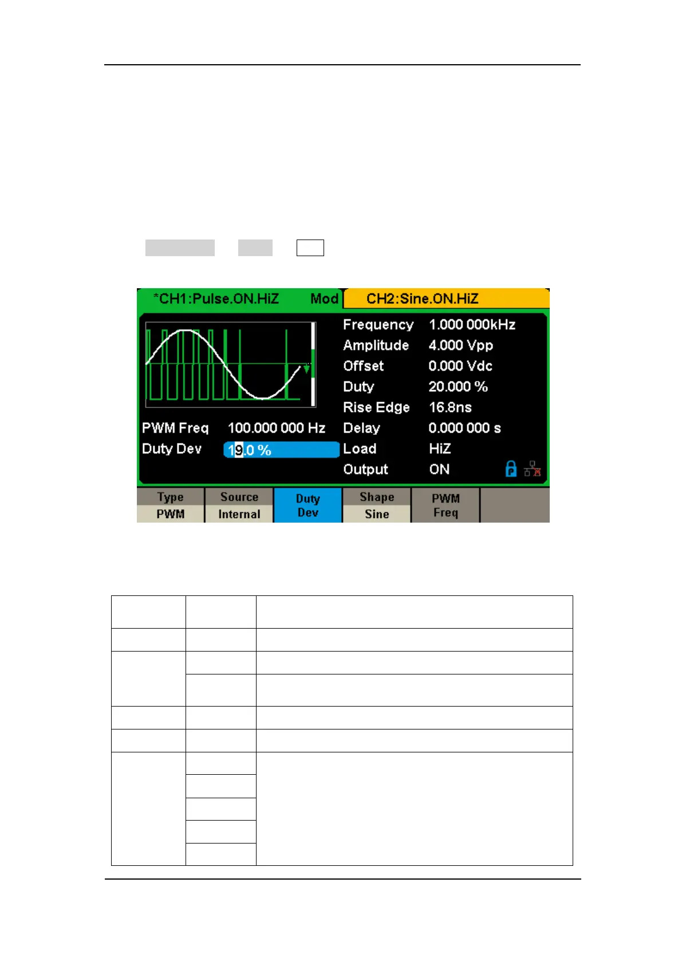Switch to the CH2:Sine.ON.HiZ tab
Viewport: 682px width, 965px height.
[446, 299]
